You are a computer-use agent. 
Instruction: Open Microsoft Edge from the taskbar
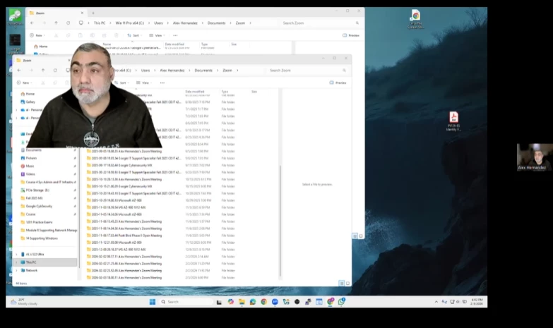tap(253, 302)
